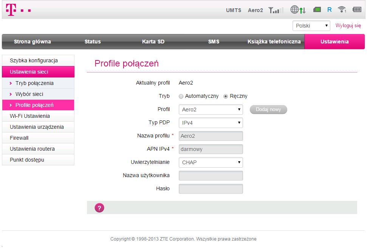Click the globe internet connection icon
This screenshot has height=250, width=367.
point(298,10)
